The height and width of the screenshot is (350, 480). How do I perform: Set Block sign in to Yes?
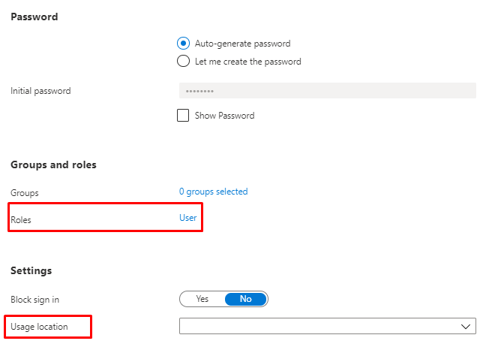click(202, 299)
